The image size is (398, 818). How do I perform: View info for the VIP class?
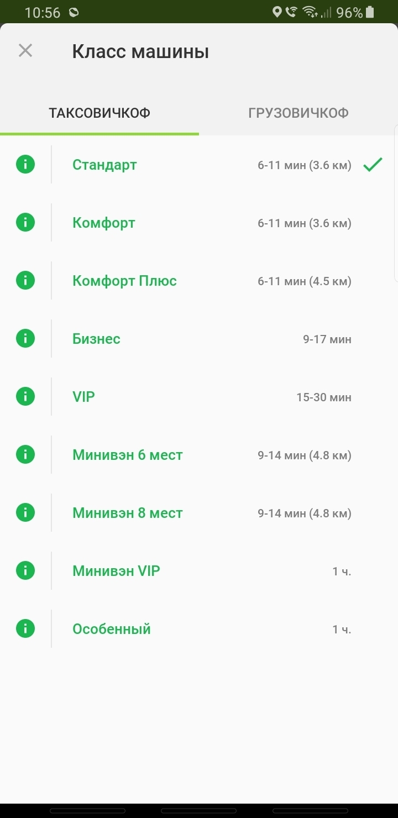pos(25,397)
